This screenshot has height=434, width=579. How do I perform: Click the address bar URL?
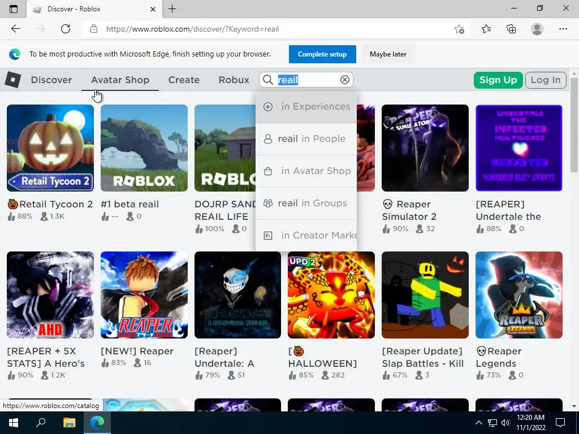(x=192, y=29)
